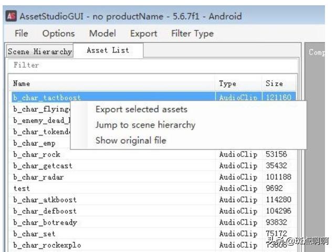The height and width of the screenshot is (252, 336).
Task: Open the Export menu
Action: click(x=143, y=34)
